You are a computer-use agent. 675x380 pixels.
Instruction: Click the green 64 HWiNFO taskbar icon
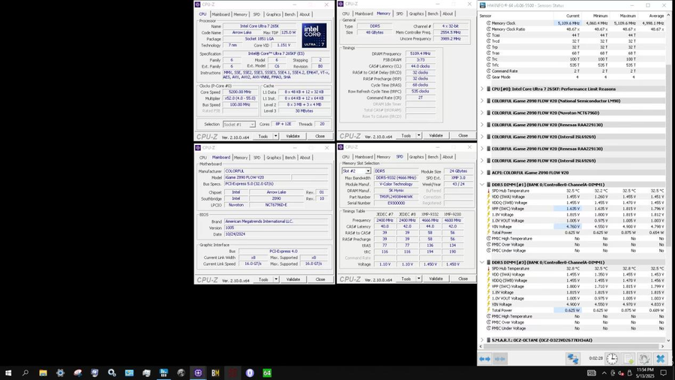click(x=267, y=372)
